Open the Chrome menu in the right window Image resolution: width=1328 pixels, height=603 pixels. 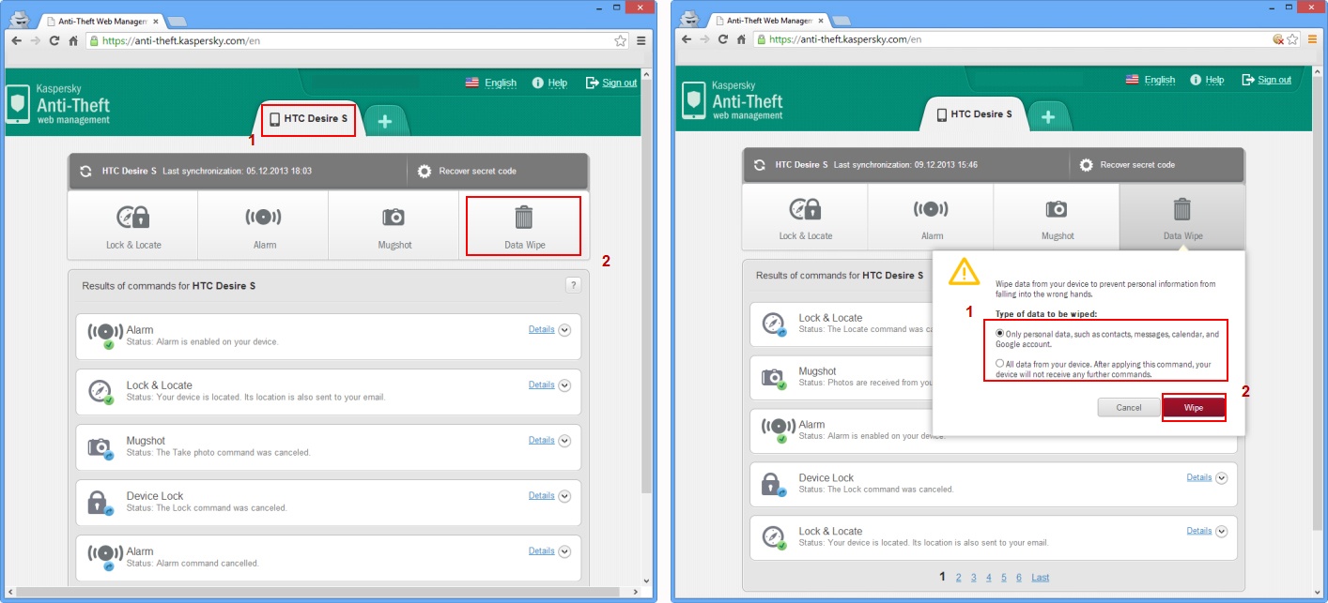pyautogui.click(x=1313, y=39)
